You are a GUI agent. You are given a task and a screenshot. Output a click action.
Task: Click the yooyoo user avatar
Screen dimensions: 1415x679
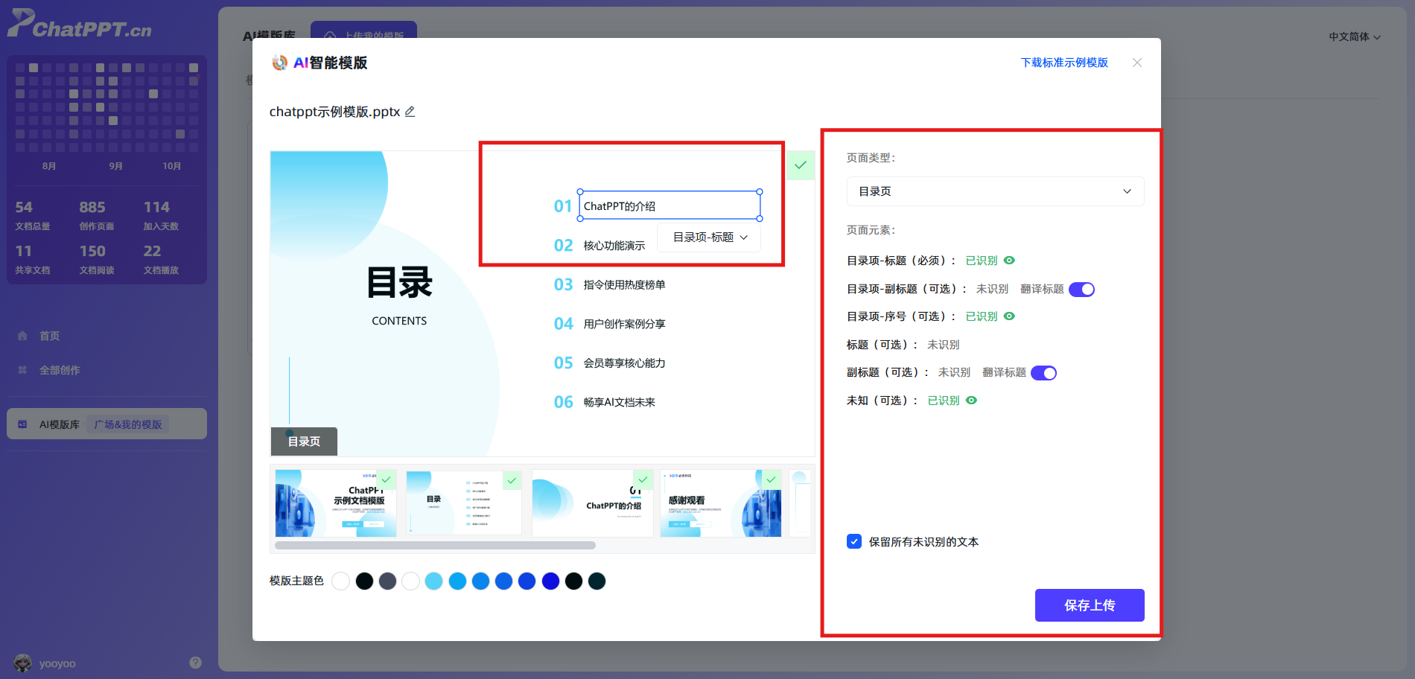point(23,663)
